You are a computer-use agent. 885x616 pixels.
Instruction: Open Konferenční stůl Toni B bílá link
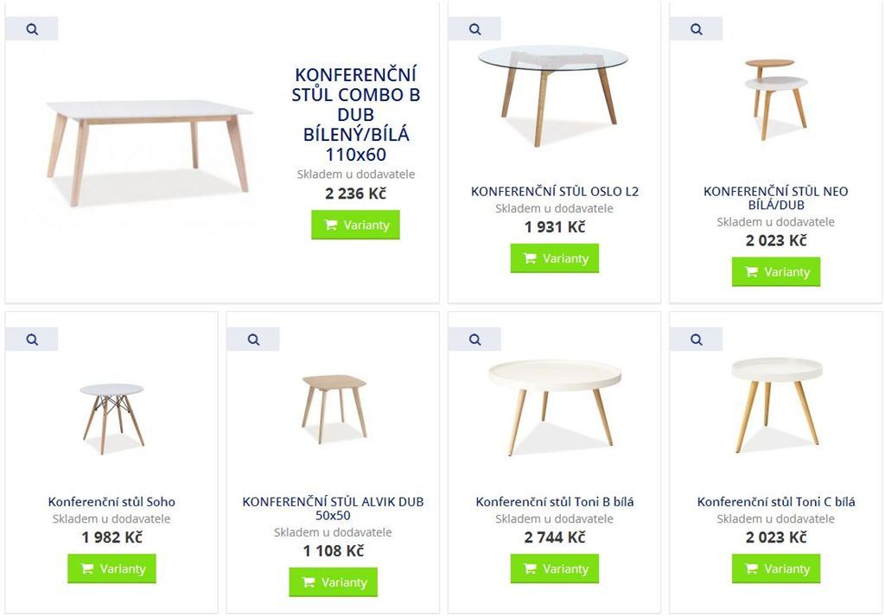(554, 501)
